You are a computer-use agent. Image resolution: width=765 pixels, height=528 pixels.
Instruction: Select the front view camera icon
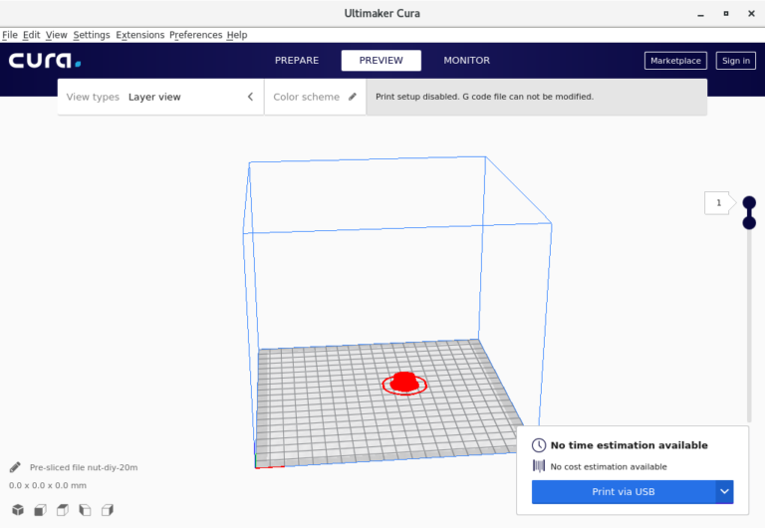point(39,510)
